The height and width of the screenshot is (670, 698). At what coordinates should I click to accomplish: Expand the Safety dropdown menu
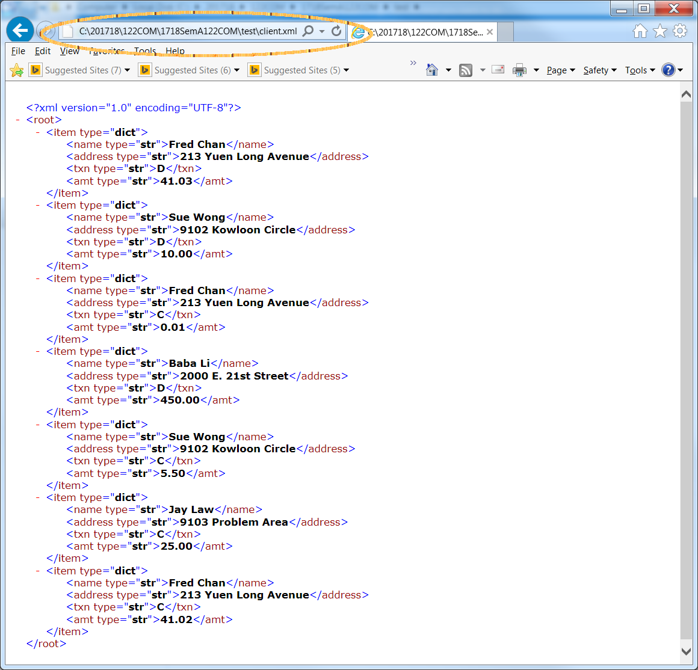click(x=599, y=70)
